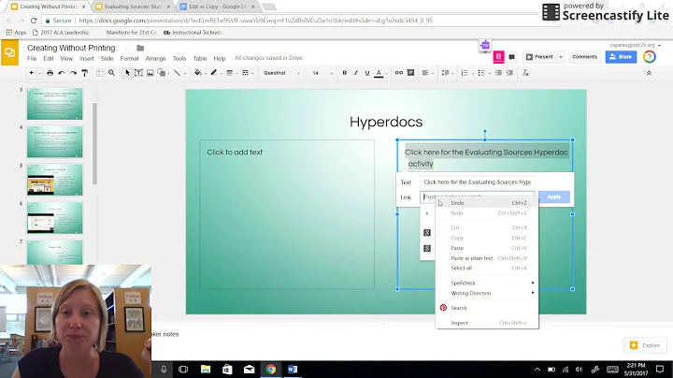Click the Explore button
The image size is (673, 378).
pos(646,345)
